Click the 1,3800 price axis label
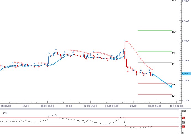191x134 pixels. pos(186,81)
